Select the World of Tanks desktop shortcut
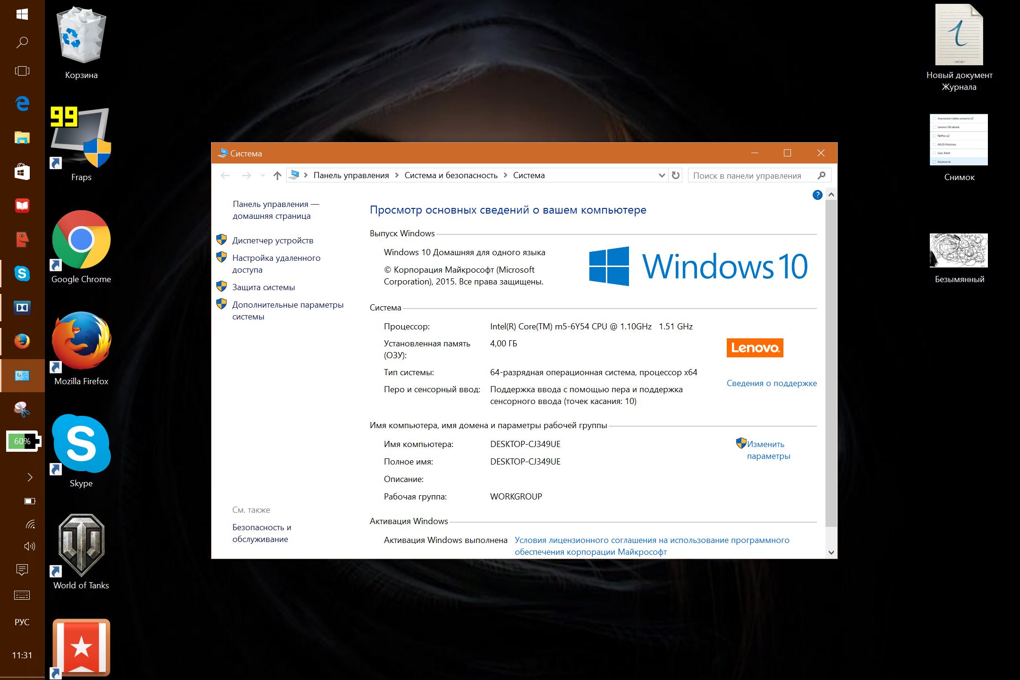The width and height of the screenshot is (1020, 680). click(81, 551)
